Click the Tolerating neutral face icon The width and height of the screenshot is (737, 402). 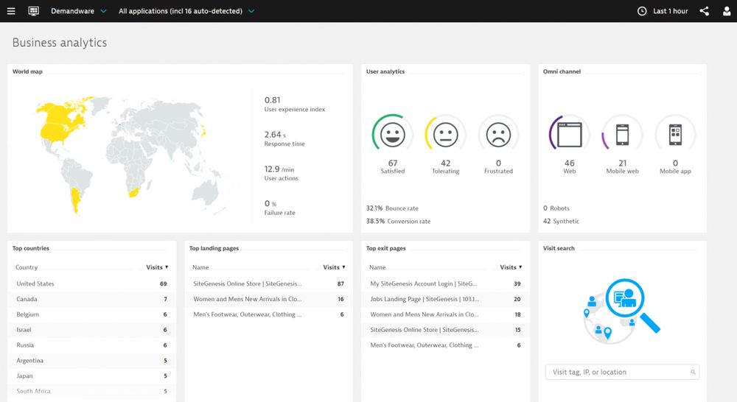point(445,134)
